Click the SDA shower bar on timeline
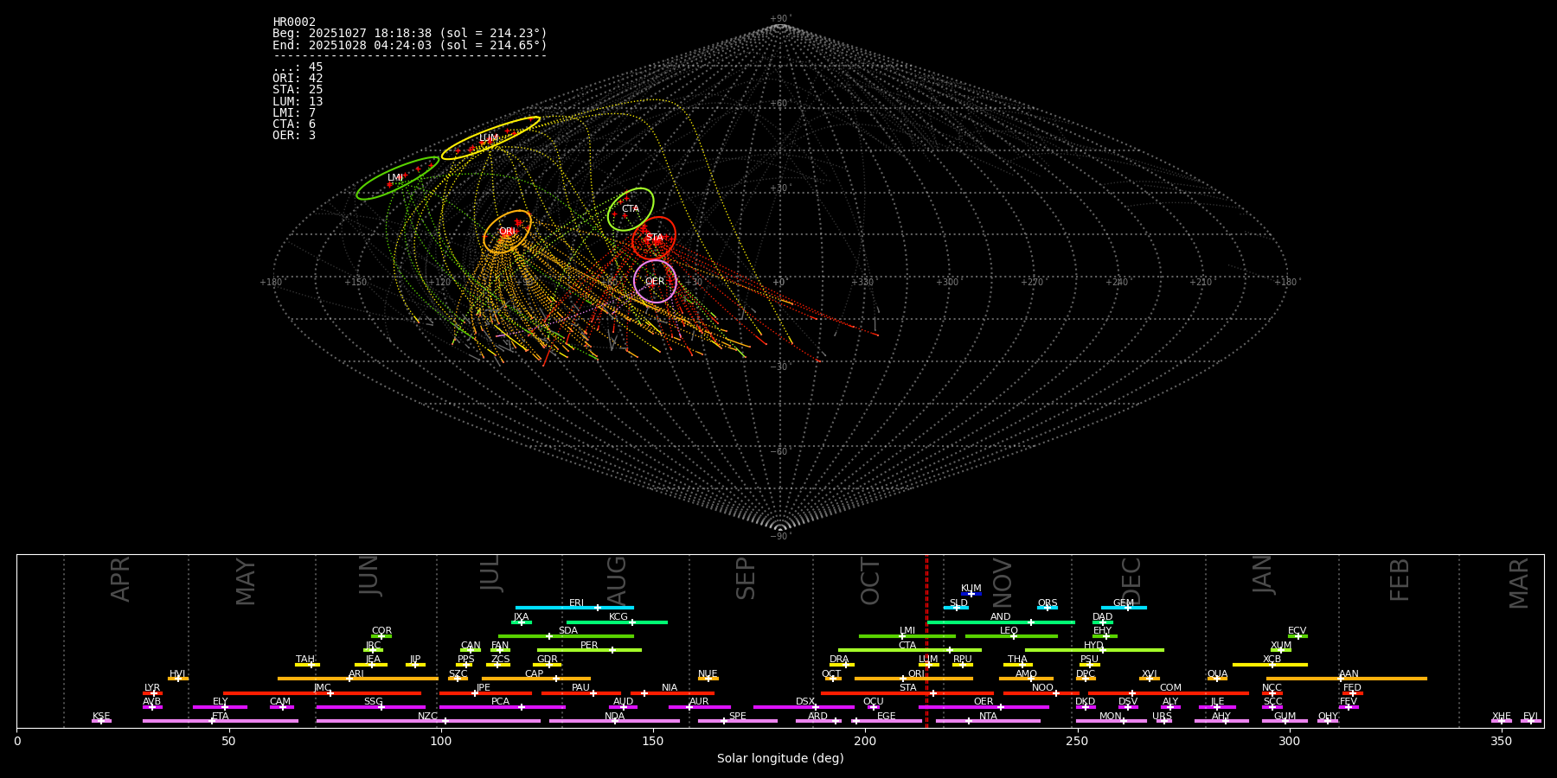This screenshot has height=778, width=1557. click(566, 636)
